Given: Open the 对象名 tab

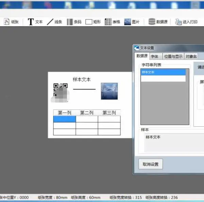Looking at the screenshot, I should 191,57.
